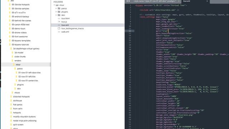Switch to the tour.xml editor tab
The height and width of the screenshot is (129, 229).
(x=187, y=1)
